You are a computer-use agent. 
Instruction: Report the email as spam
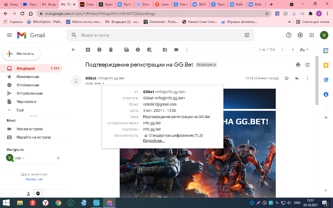pyautogui.click(x=99, y=50)
